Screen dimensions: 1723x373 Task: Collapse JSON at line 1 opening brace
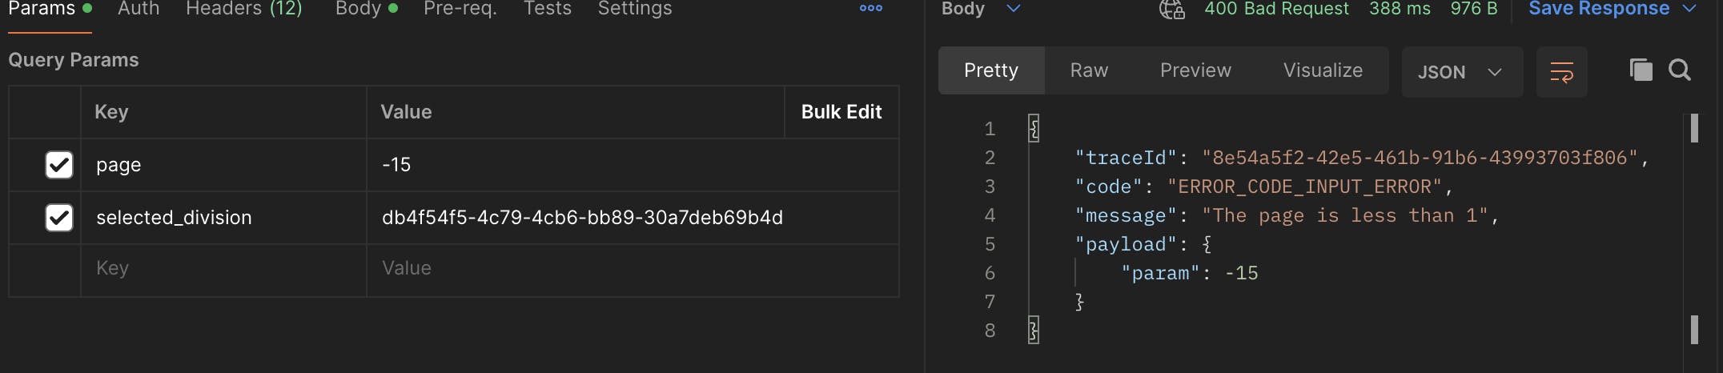(x=1034, y=128)
